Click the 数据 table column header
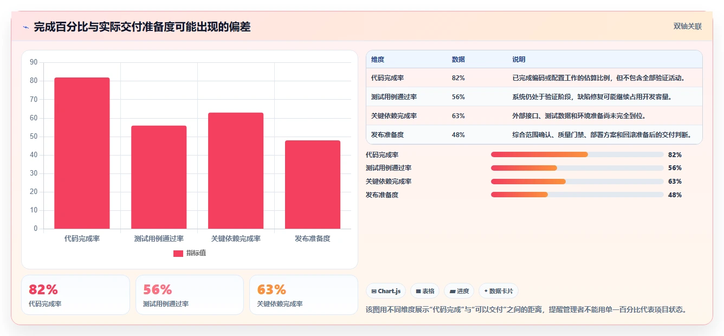 pyautogui.click(x=458, y=60)
